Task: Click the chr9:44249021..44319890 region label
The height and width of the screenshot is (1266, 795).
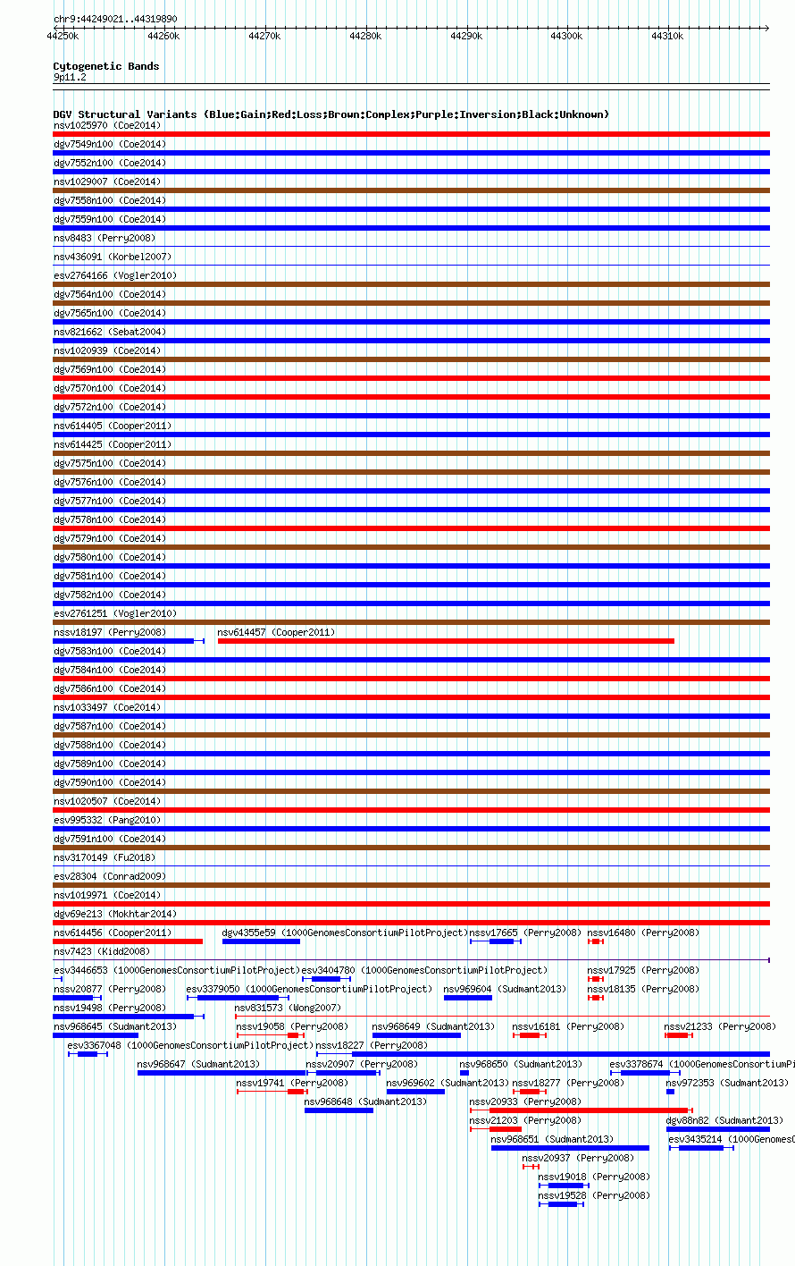Action: click(114, 19)
